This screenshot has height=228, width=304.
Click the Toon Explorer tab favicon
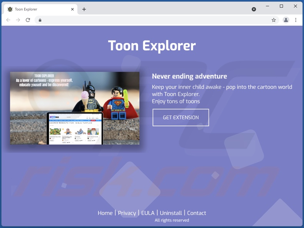pyautogui.click(x=10, y=9)
